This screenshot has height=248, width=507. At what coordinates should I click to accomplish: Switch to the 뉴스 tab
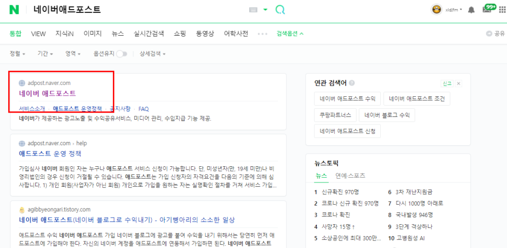(x=118, y=34)
